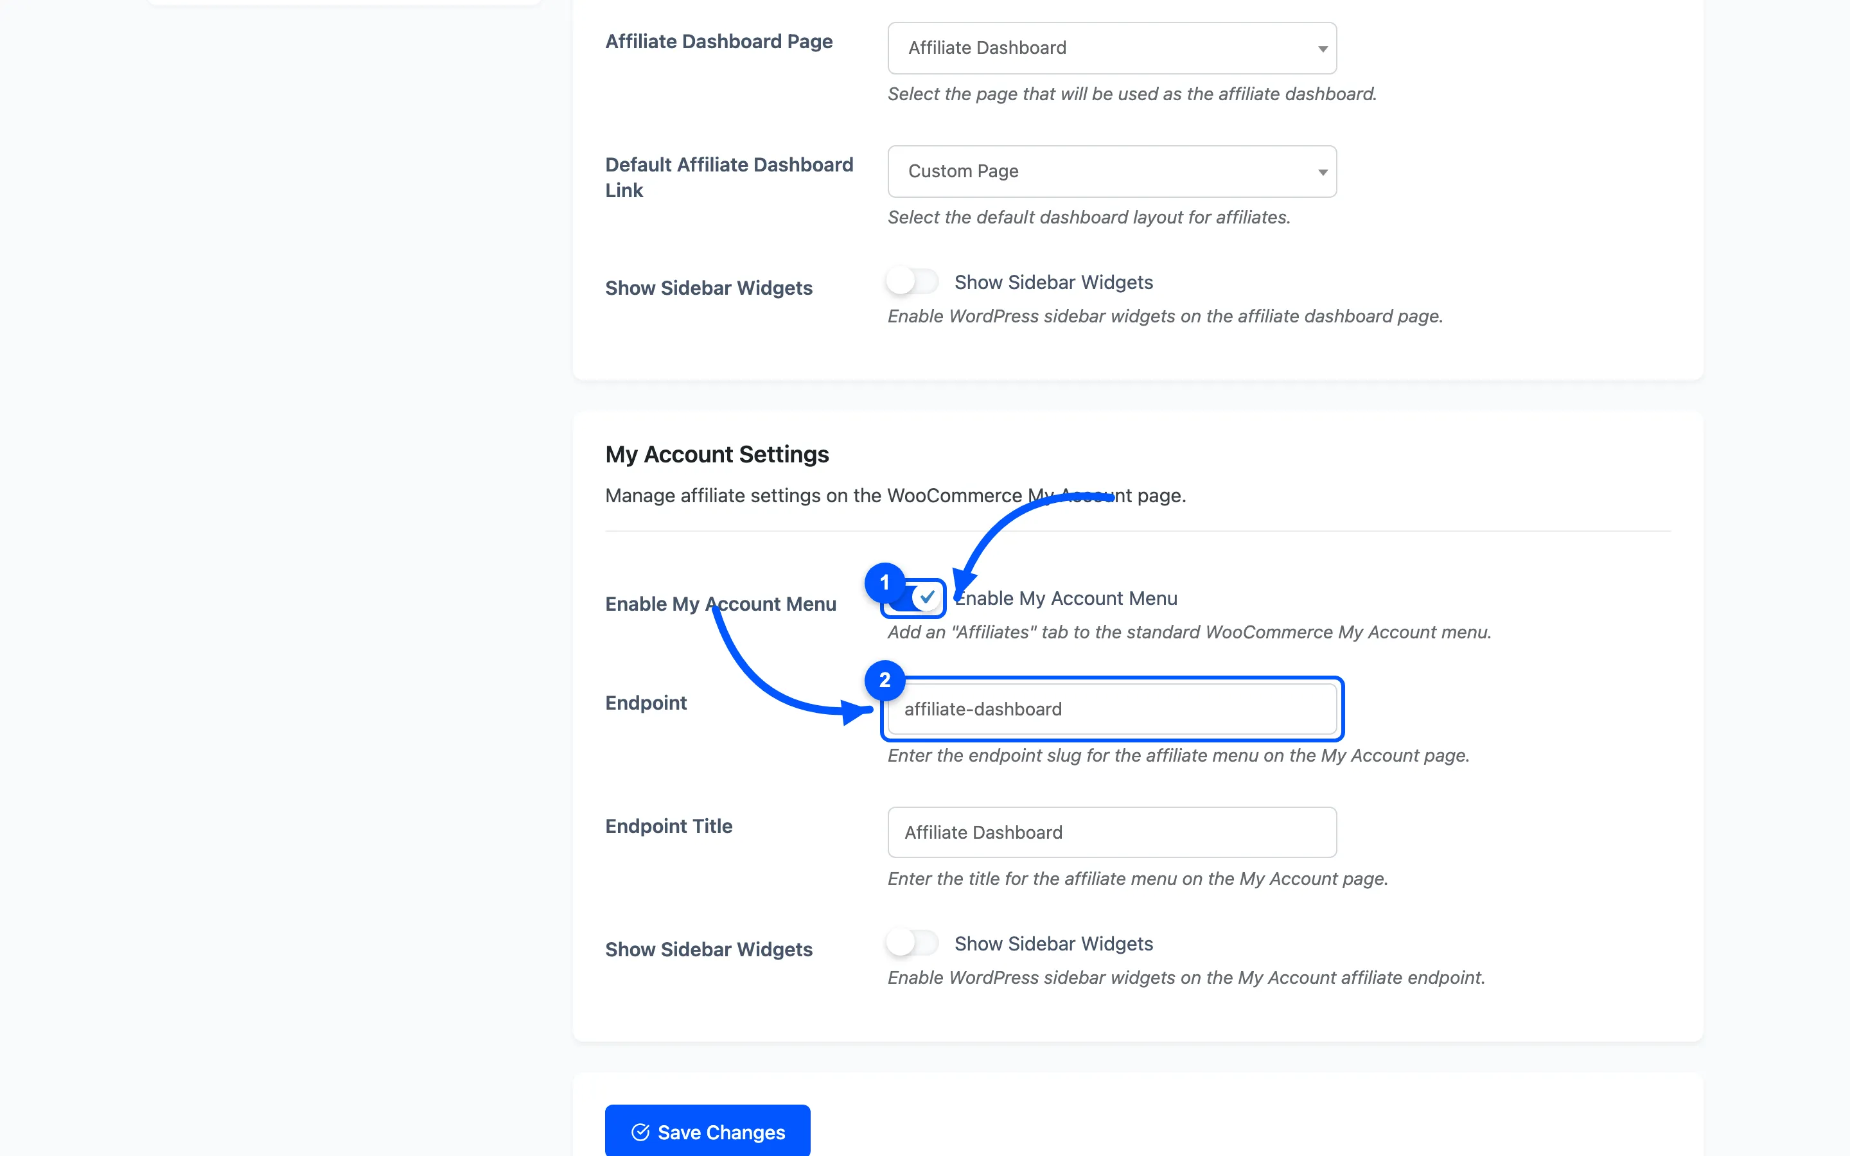1850x1156 pixels.
Task: Toggle the Enable My Account Menu switch
Action: [913, 598]
